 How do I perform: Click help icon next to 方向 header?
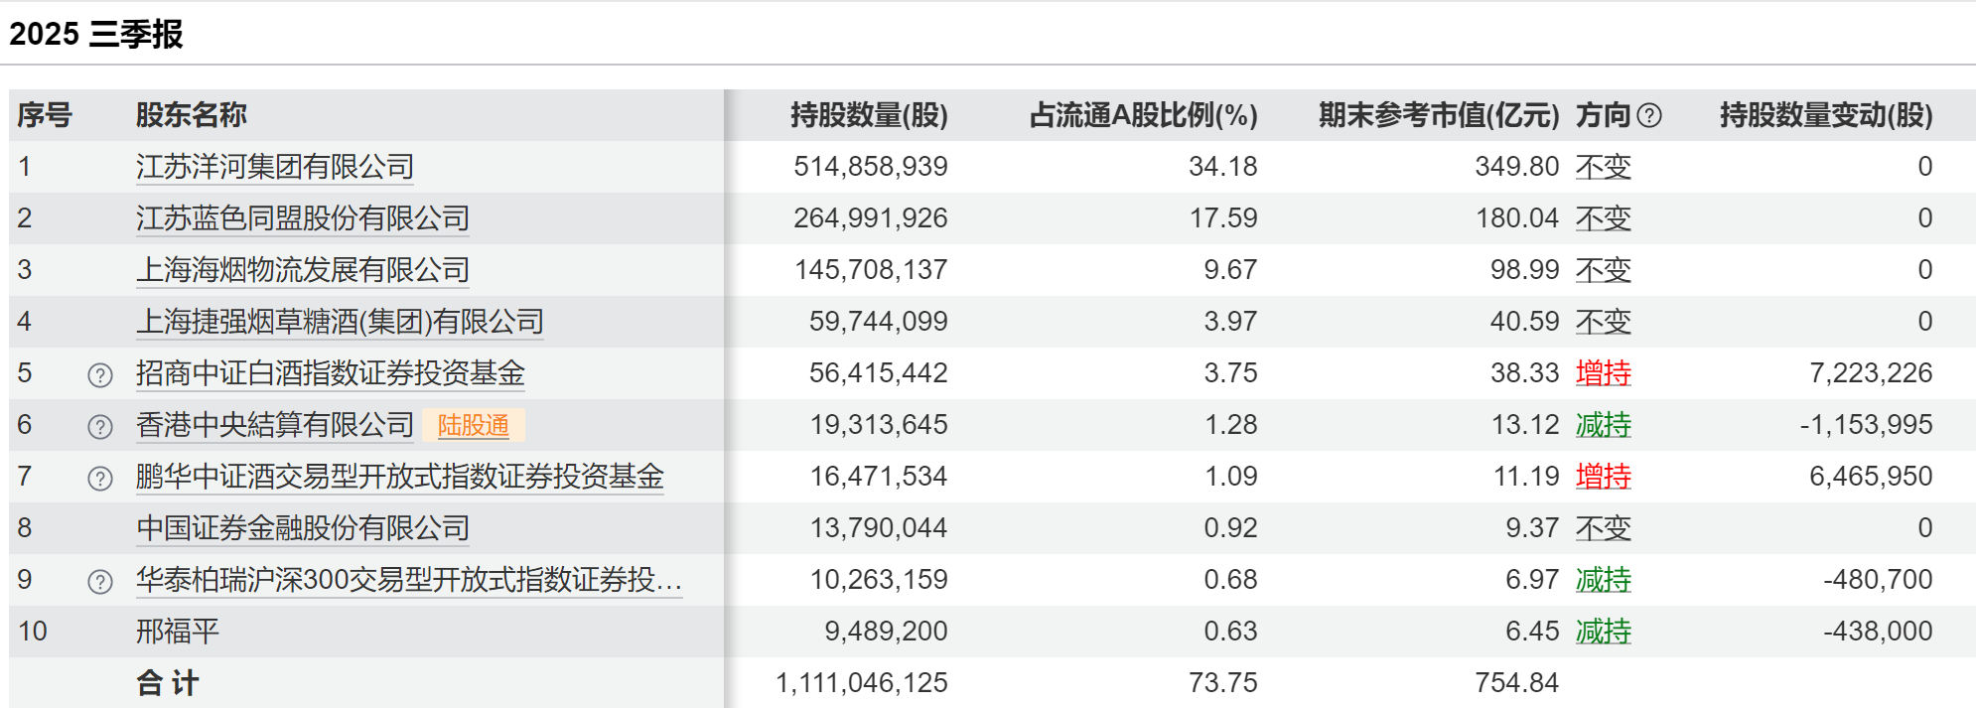(1649, 116)
